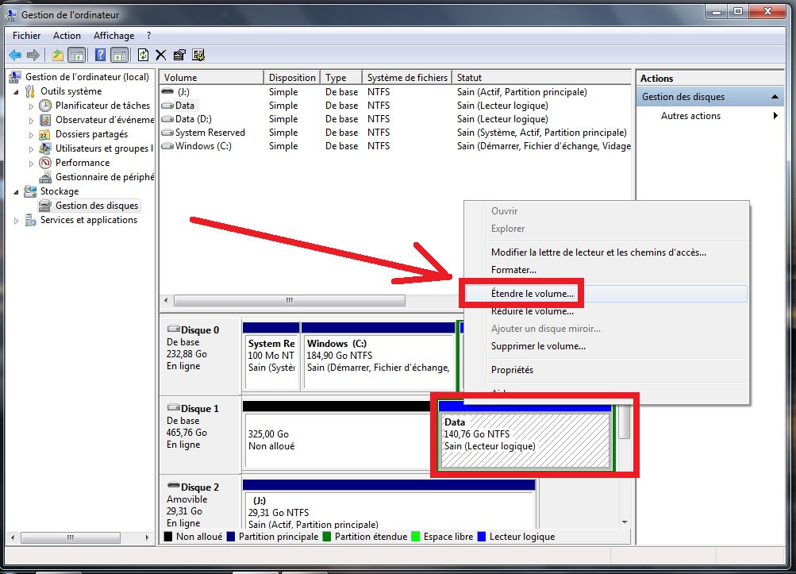Toggle the console tree pane toolbar icon
796x574 pixels.
point(77,55)
